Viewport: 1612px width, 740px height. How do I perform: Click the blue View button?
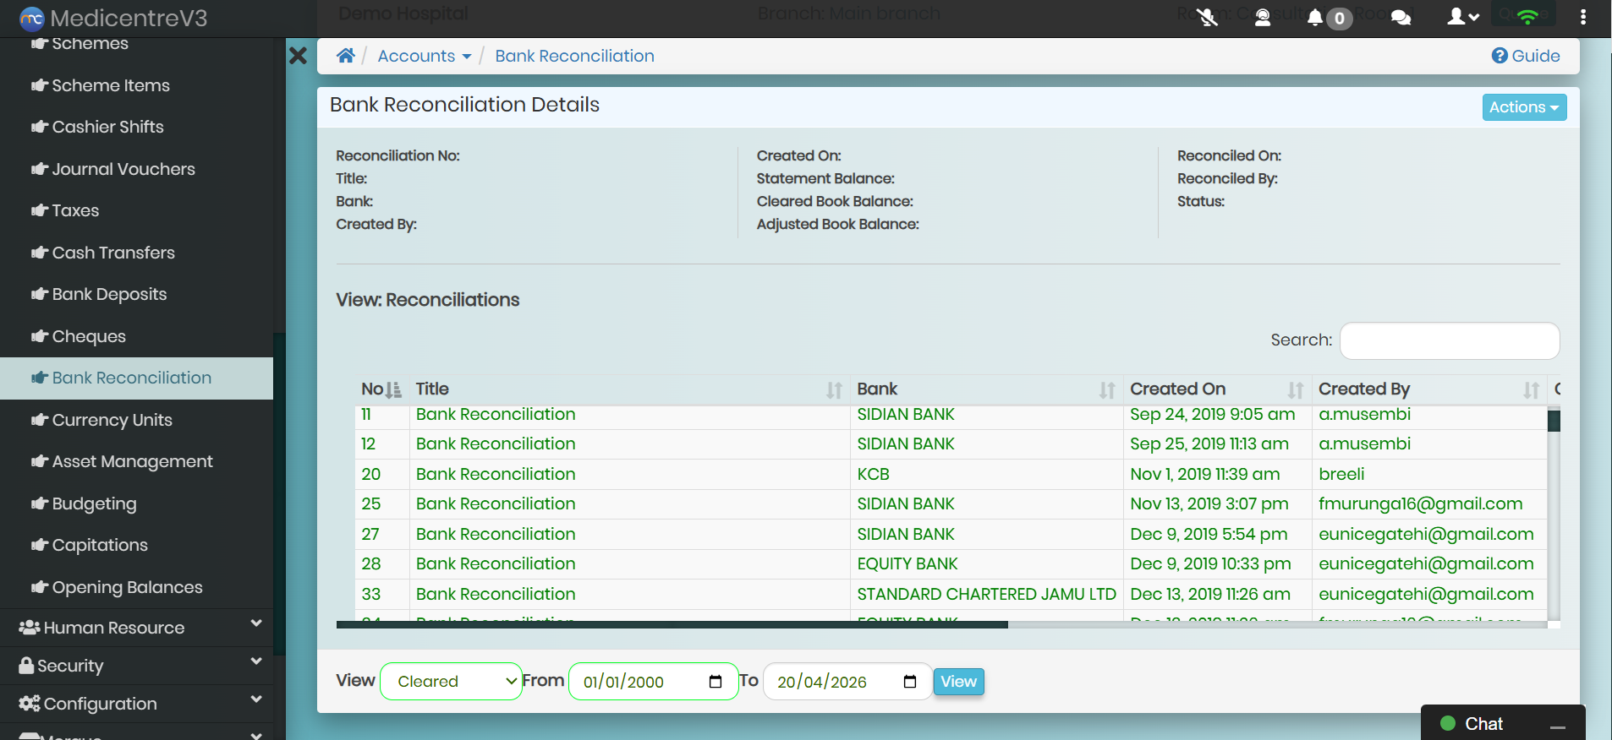pyautogui.click(x=958, y=682)
